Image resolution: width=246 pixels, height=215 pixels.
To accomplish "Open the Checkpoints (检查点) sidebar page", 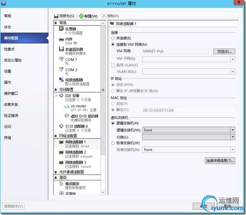I will tap(24, 49).
